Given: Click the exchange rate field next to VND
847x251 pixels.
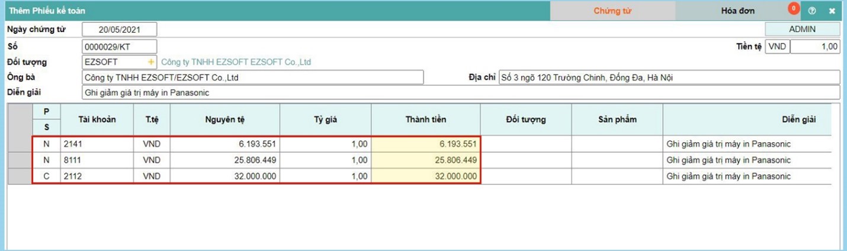Looking at the screenshot, I should pos(814,46).
